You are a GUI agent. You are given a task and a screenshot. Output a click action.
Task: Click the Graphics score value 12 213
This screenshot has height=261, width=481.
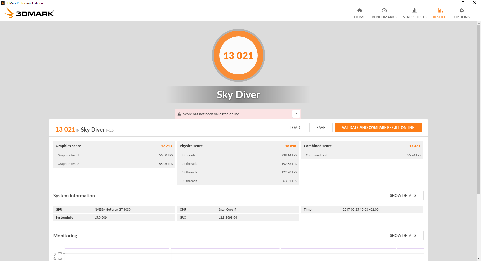166,146
